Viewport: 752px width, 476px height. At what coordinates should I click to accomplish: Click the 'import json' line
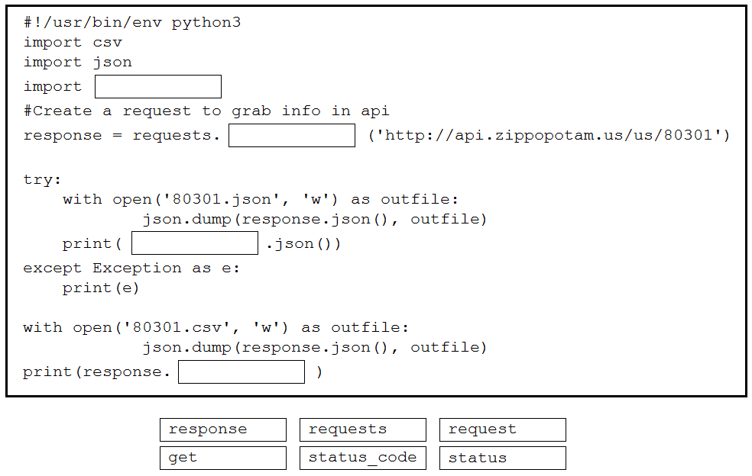78,63
